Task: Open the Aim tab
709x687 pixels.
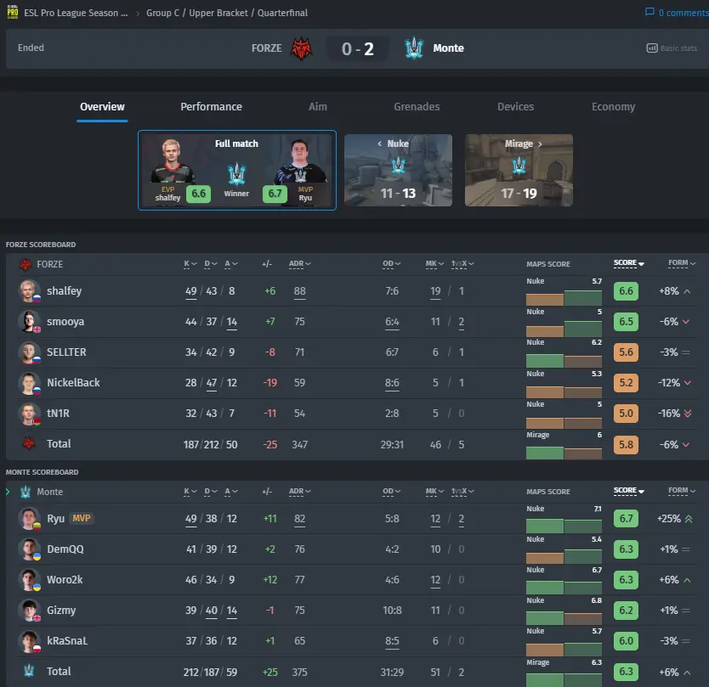Action: click(317, 107)
